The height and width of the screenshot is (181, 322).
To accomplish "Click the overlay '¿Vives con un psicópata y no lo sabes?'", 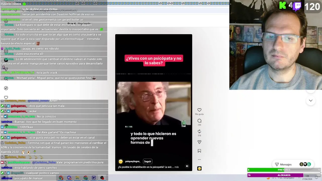I will click(154, 61).
